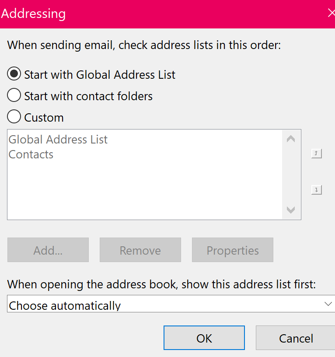Close the Addressing dialog with X
Screen dimensions: 335x357
(x=331, y=13)
